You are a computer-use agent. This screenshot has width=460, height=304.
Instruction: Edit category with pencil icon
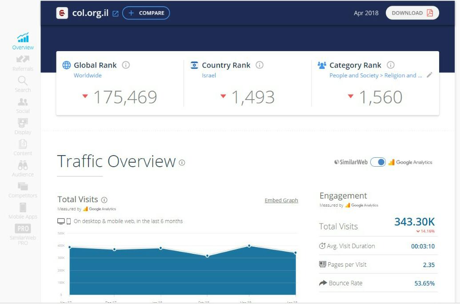pyautogui.click(x=429, y=75)
